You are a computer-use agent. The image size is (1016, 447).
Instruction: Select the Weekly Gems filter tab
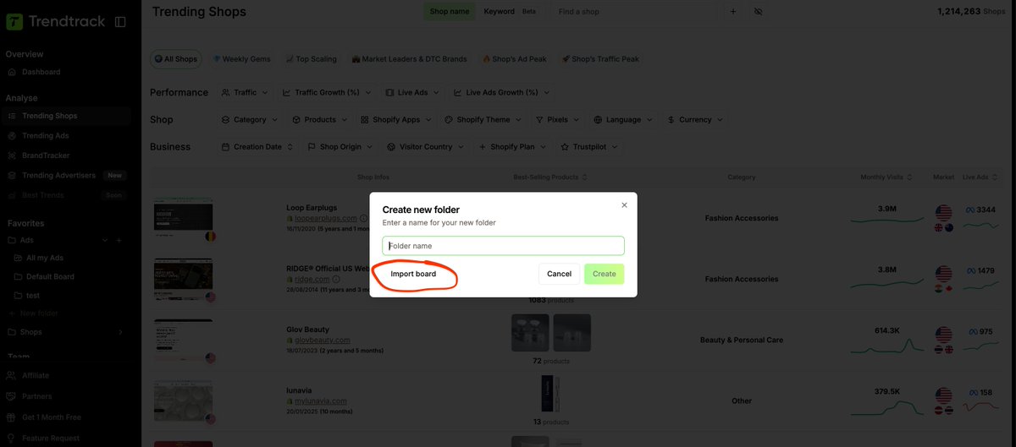point(241,59)
